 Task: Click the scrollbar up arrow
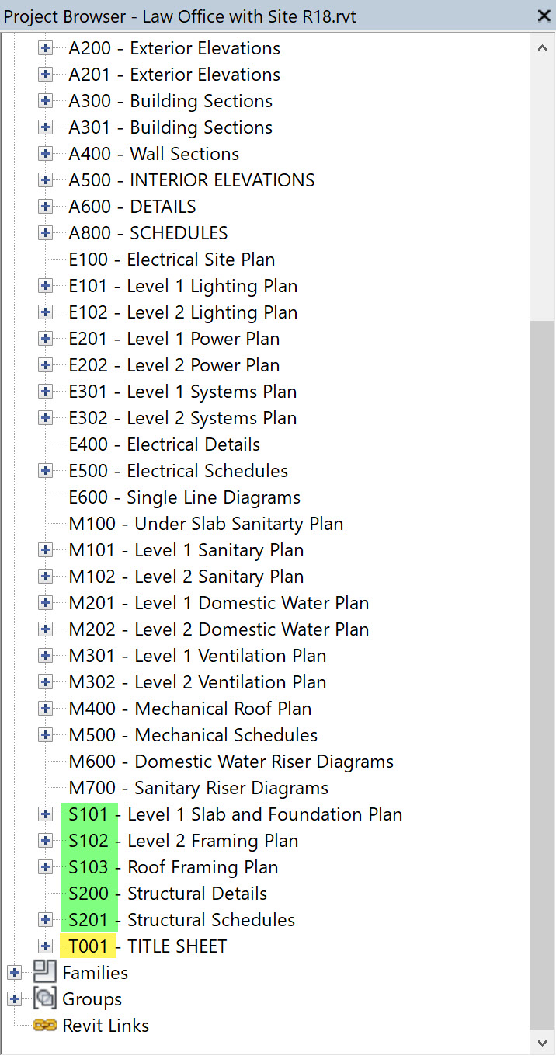[543, 47]
